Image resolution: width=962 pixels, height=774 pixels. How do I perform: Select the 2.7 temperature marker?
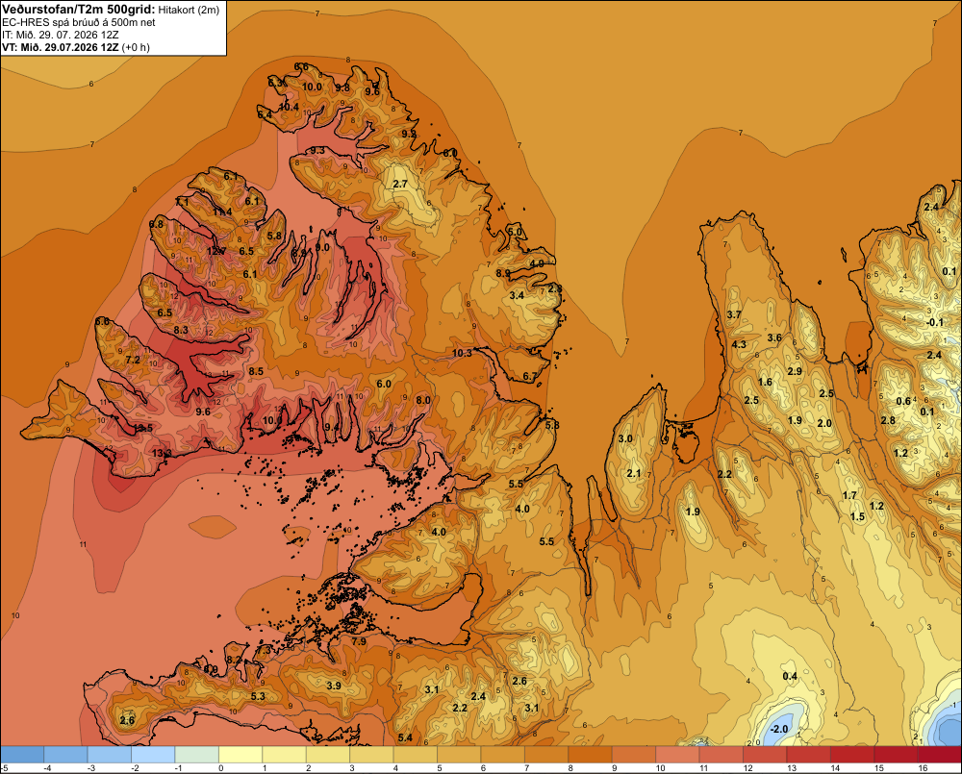400,184
